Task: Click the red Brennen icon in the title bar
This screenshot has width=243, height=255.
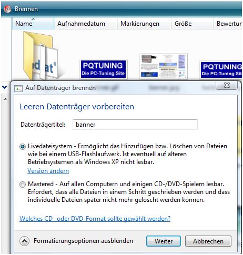Action: 7,9
